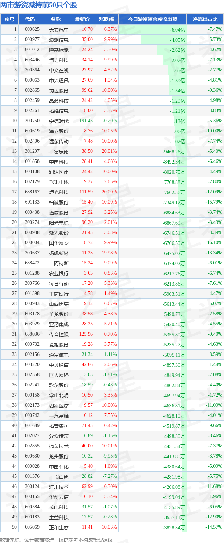Screen dimensions: 224x543
Task: Click stock name 华创云信
Action: [x=59, y=497]
